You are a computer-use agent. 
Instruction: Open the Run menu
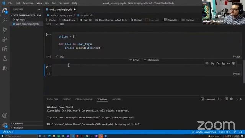[x=54, y=3]
